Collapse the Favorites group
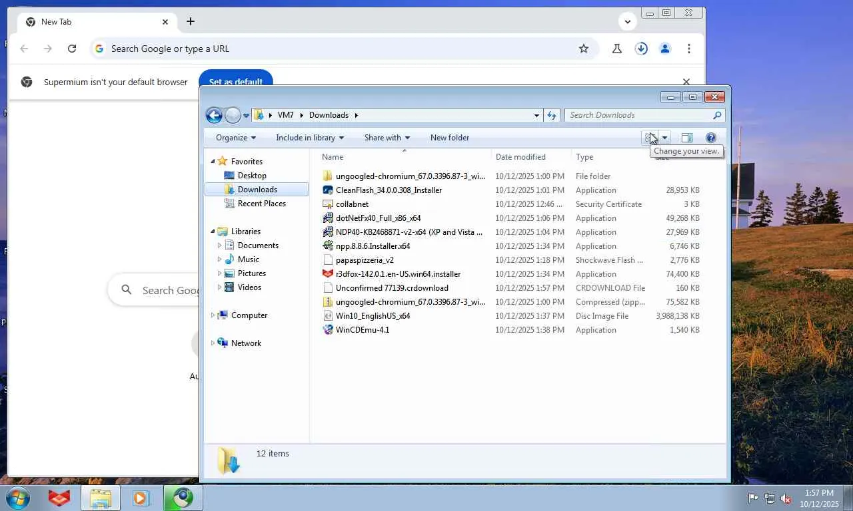This screenshot has height=511, width=853. (x=213, y=161)
